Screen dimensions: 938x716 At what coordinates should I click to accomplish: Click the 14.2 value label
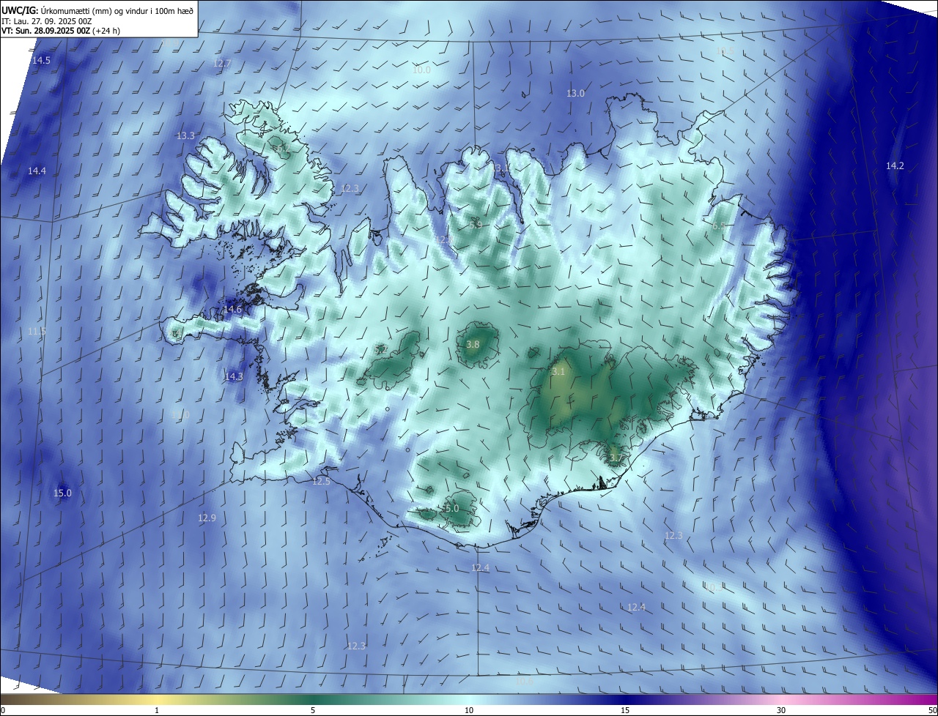[895, 166]
